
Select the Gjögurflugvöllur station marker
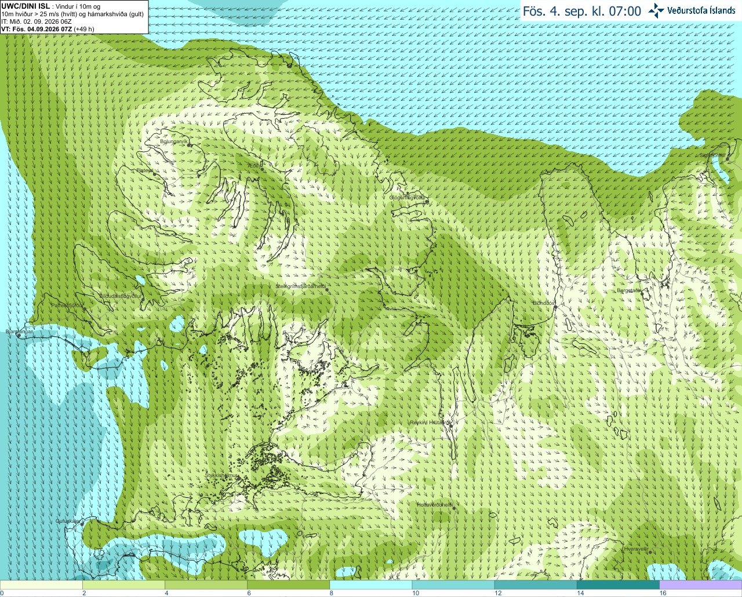[x=426, y=202]
